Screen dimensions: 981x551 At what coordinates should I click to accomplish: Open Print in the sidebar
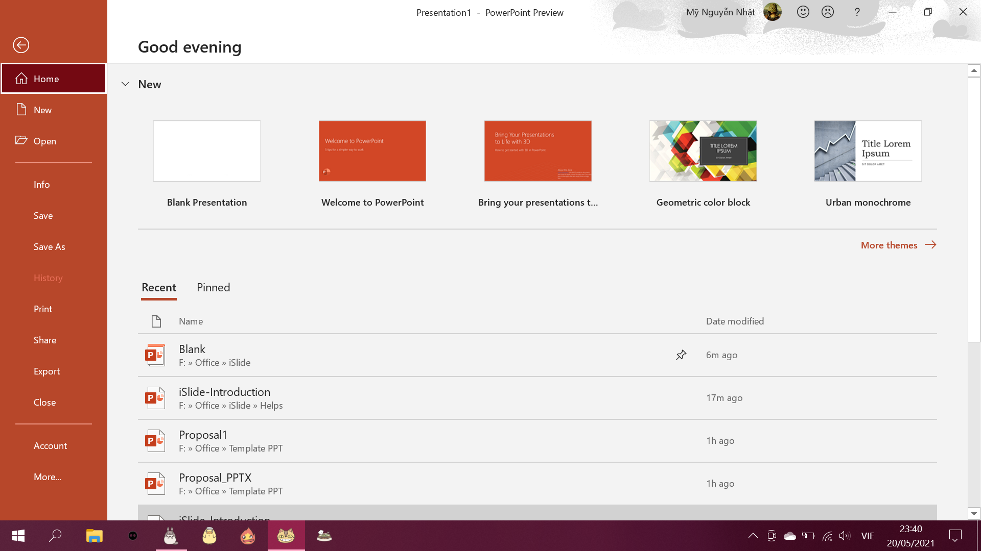pos(54,309)
